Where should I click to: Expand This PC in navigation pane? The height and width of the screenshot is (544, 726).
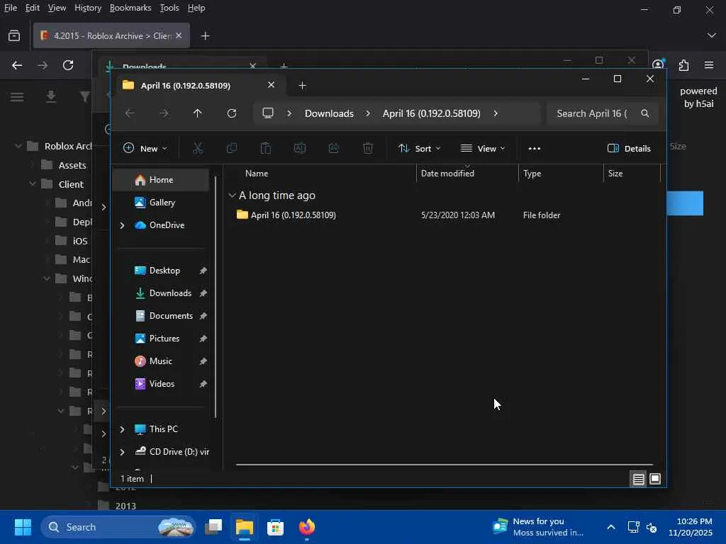pyautogui.click(x=122, y=429)
